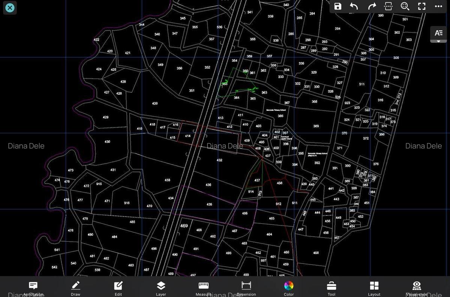Open the Layer manager
This screenshot has width=450, height=297.
(x=161, y=288)
